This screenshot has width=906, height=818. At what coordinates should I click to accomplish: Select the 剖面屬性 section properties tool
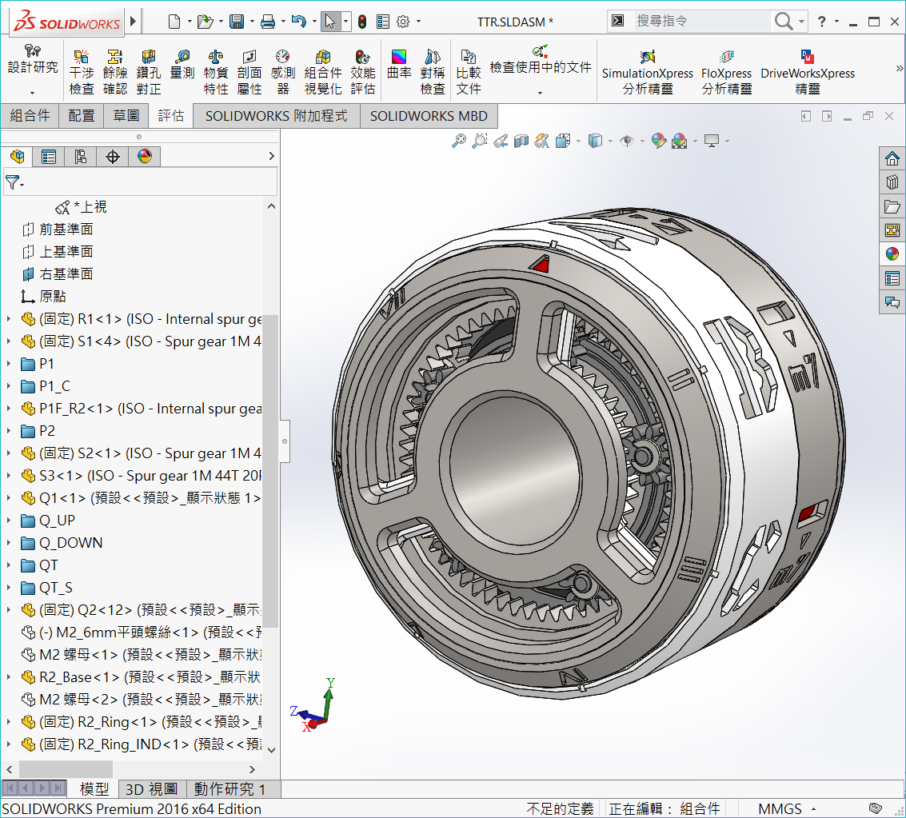249,72
